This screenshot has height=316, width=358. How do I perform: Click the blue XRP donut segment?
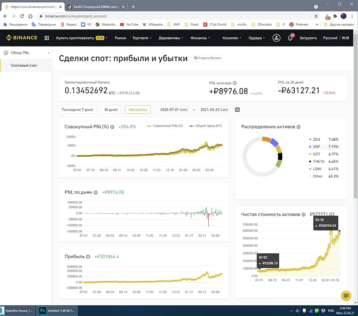coord(274,143)
